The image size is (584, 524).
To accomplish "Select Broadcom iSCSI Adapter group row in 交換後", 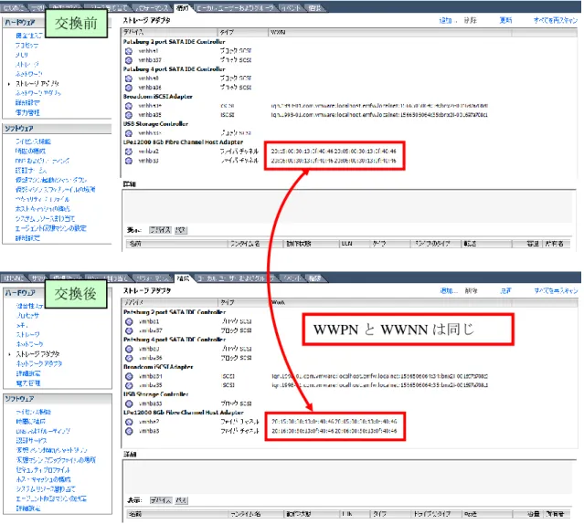I will click(x=158, y=367).
